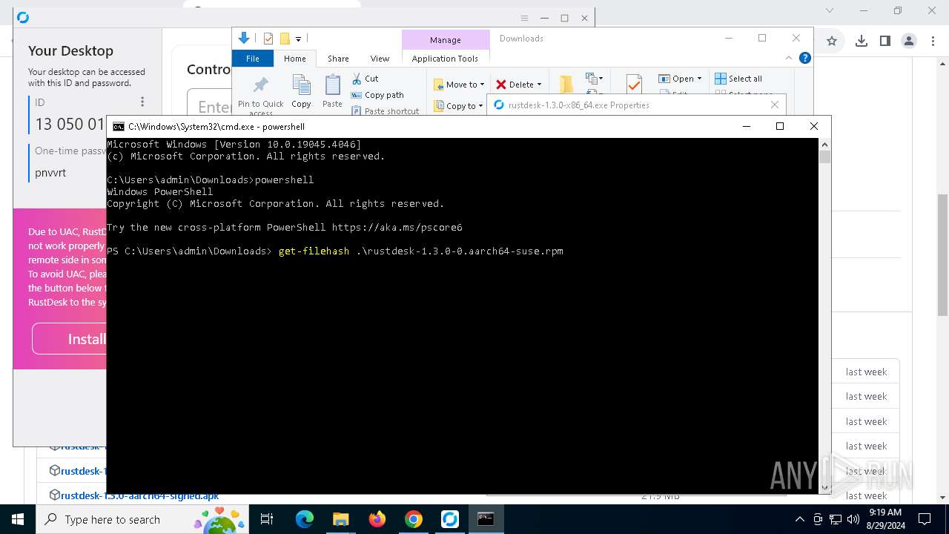The width and height of the screenshot is (949, 534).
Task: Click the Manage contextual tab
Action: [x=446, y=40]
